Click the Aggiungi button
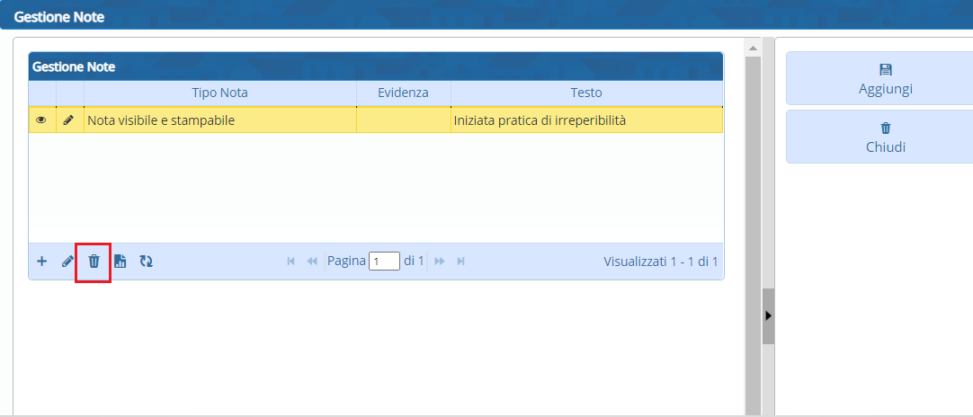The height and width of the screenshot is (417, 973). [879, 79]
